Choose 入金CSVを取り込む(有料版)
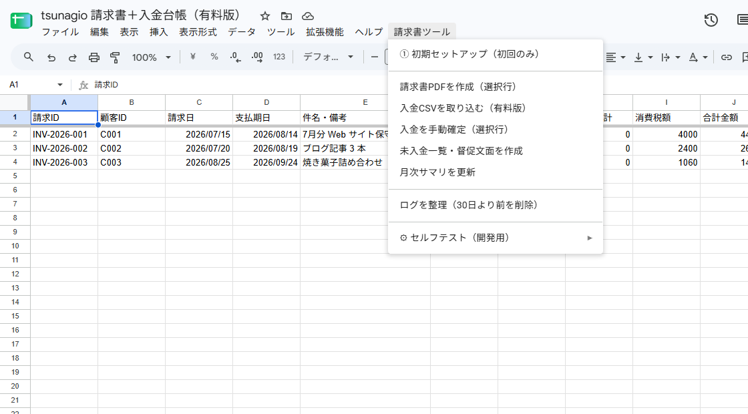Screen dimensions: 748x414 tap(495, 108)
